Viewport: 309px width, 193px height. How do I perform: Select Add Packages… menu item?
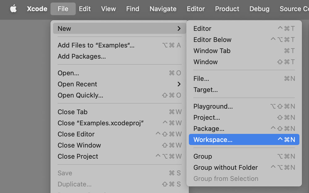point(82,56)
